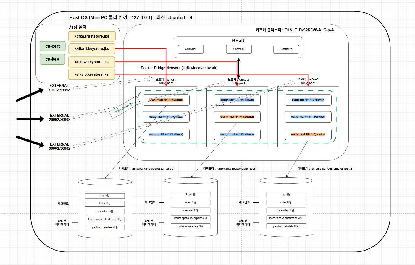
Task: Pick index 파일 in cluster-test-2 cylinder
Action: click(286, 202)
